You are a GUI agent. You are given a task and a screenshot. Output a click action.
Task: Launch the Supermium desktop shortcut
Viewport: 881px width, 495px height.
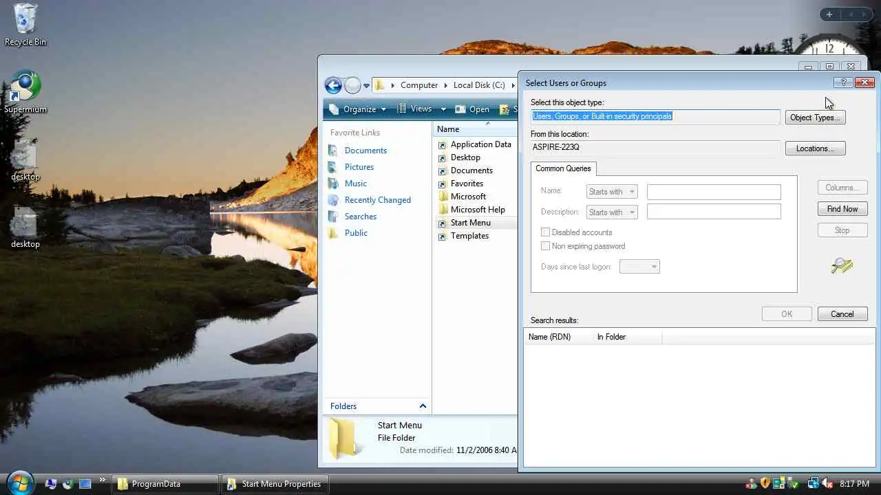tap(25, 91)
